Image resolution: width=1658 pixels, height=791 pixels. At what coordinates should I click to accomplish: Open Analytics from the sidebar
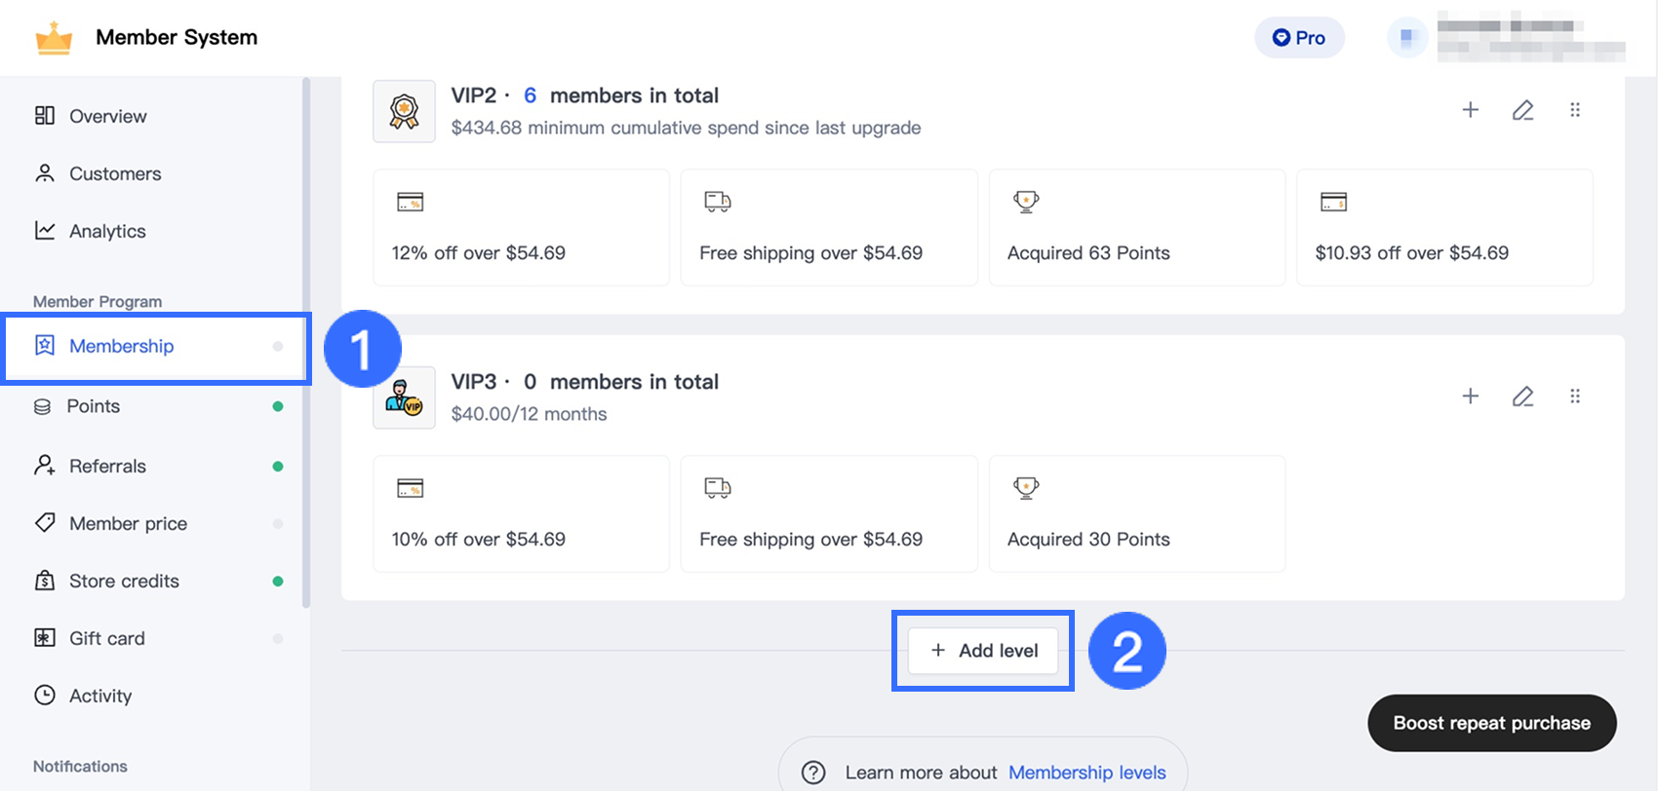107,231
